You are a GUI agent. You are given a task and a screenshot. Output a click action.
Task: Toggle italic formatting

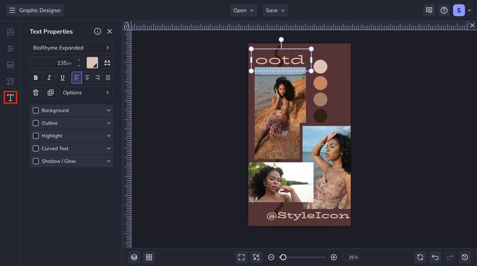tap(49, 77)
